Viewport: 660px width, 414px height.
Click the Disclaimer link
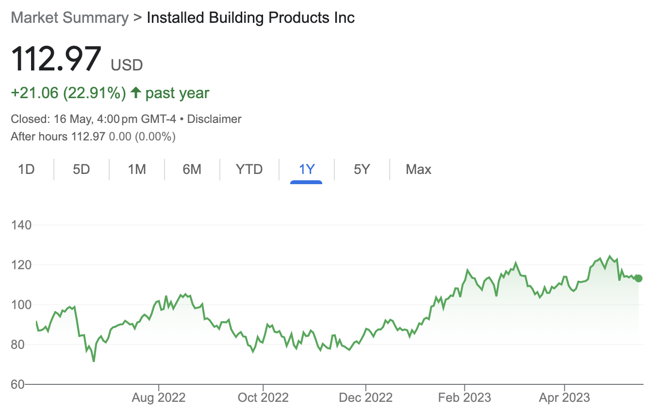pyautogui.click(x=214, y=119)
